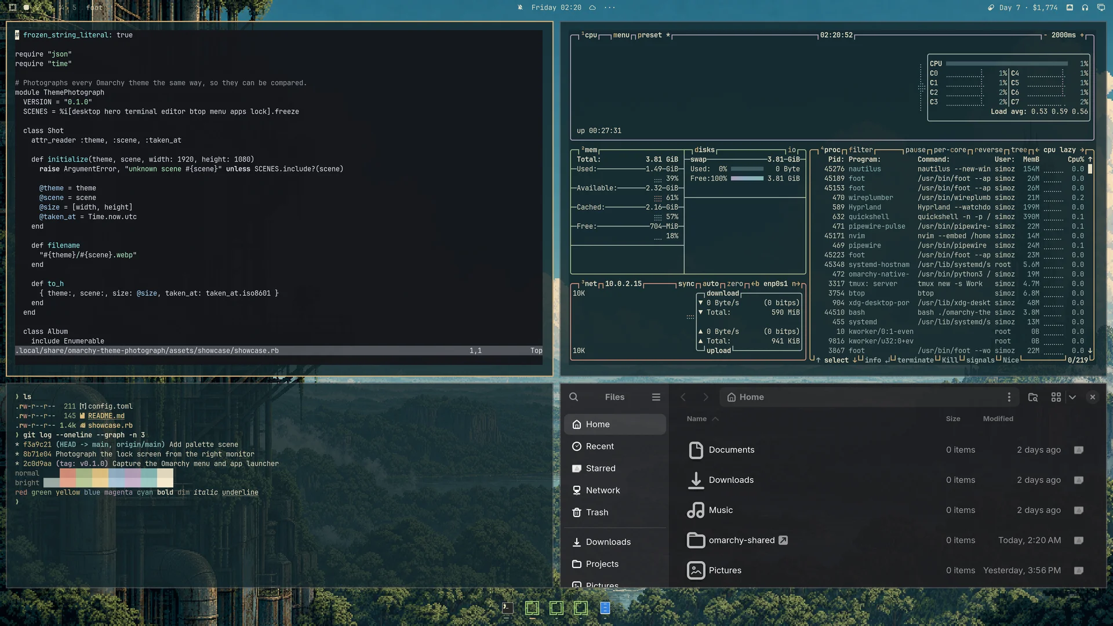
Task: Click the red swatch in normal palette row
Action: 68,473
